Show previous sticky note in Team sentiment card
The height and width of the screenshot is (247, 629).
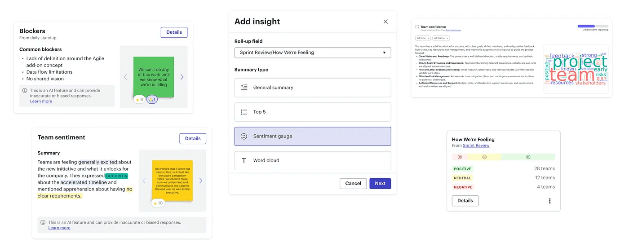pyautogui.click(x=144, y=181)
